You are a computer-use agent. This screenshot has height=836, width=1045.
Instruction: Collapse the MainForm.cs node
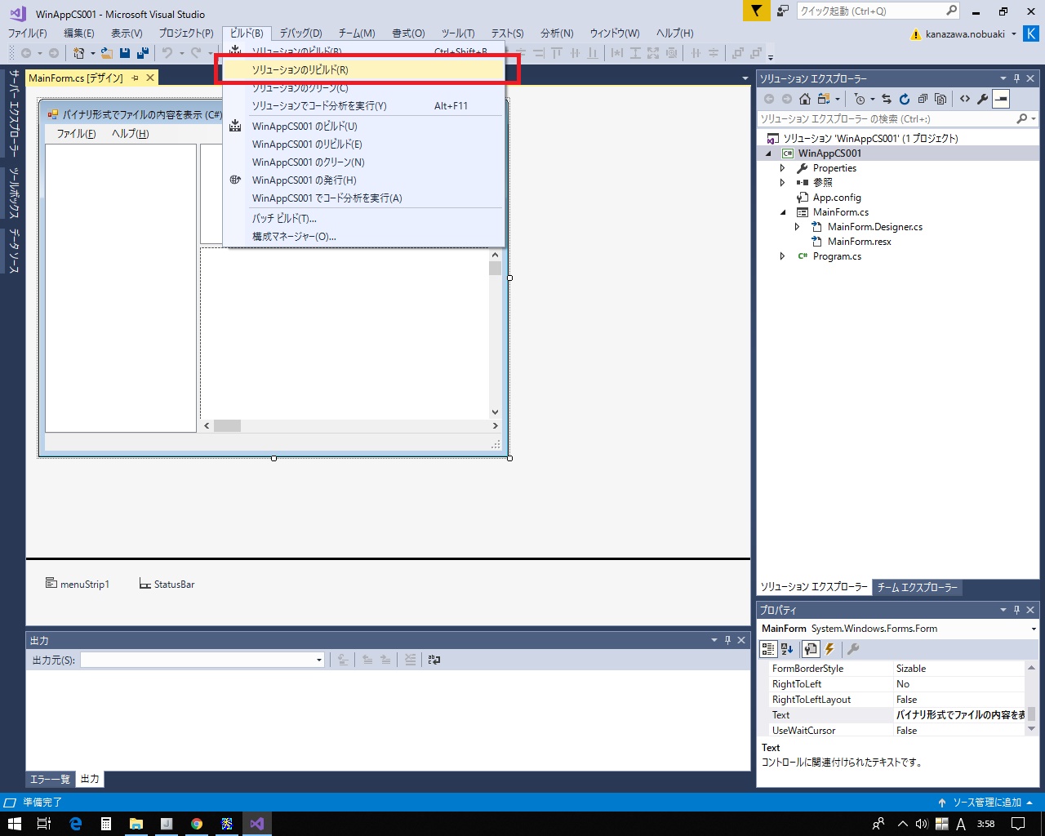click(782, 212)
